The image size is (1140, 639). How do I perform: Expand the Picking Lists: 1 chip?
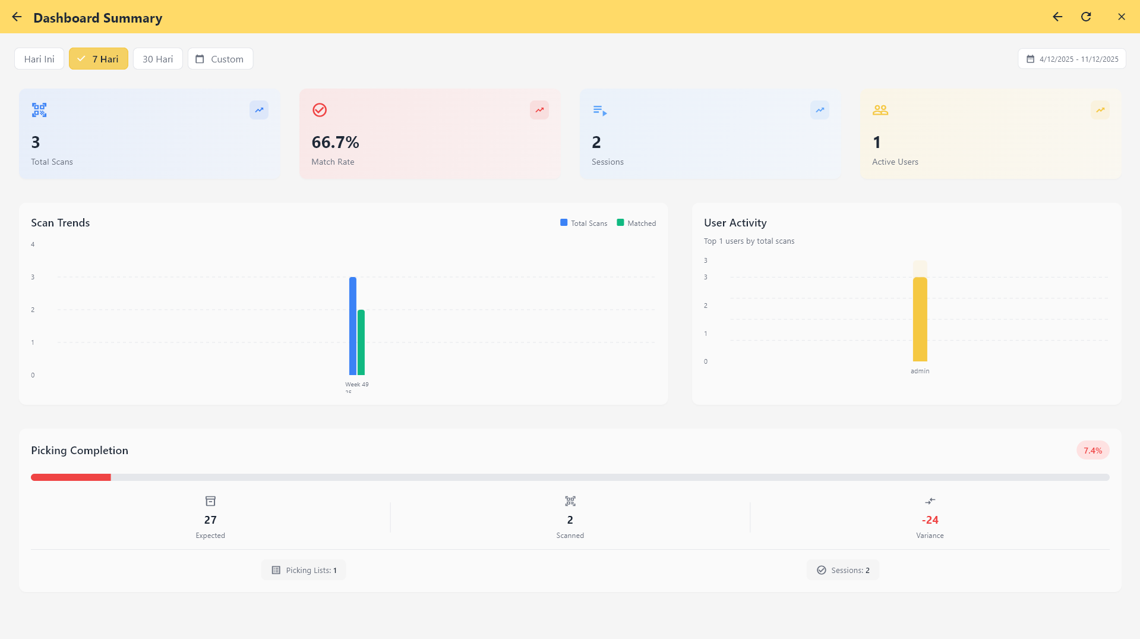click(x=304, y=569)
